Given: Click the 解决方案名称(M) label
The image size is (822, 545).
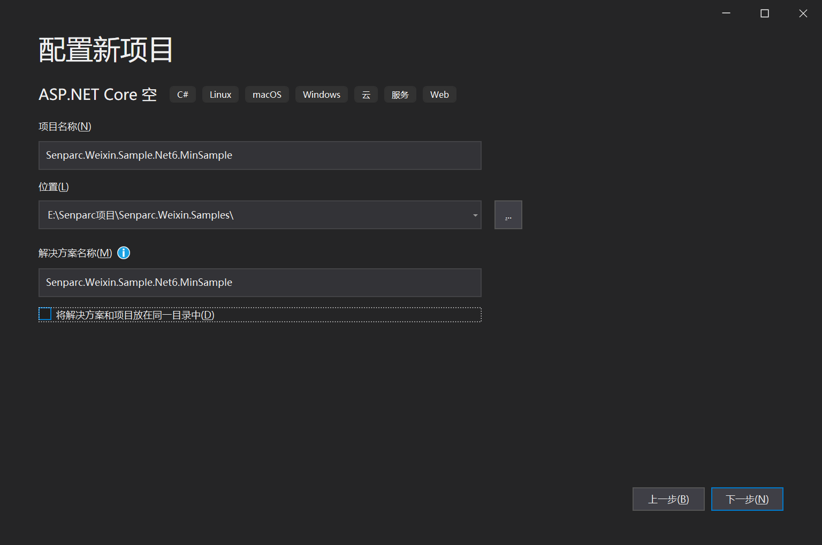Looking at the screenshot, I should pyautogui.click(x=75, y=253).
